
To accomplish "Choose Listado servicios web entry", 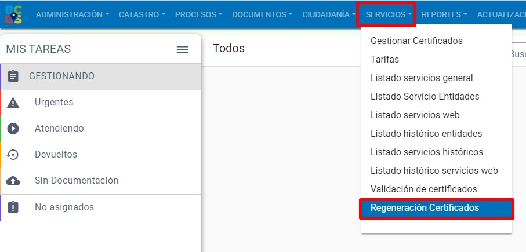I will tap(415, 115).
